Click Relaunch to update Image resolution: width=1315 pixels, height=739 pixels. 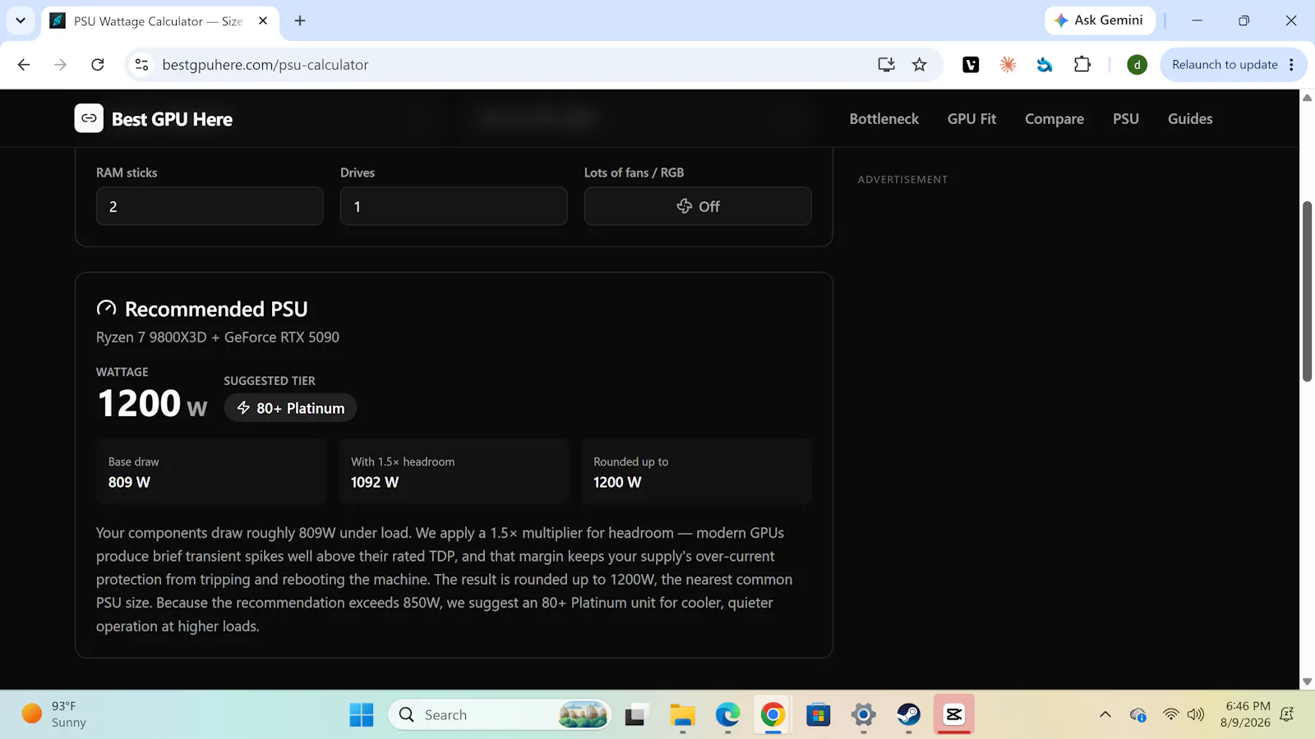point(1225,65)
